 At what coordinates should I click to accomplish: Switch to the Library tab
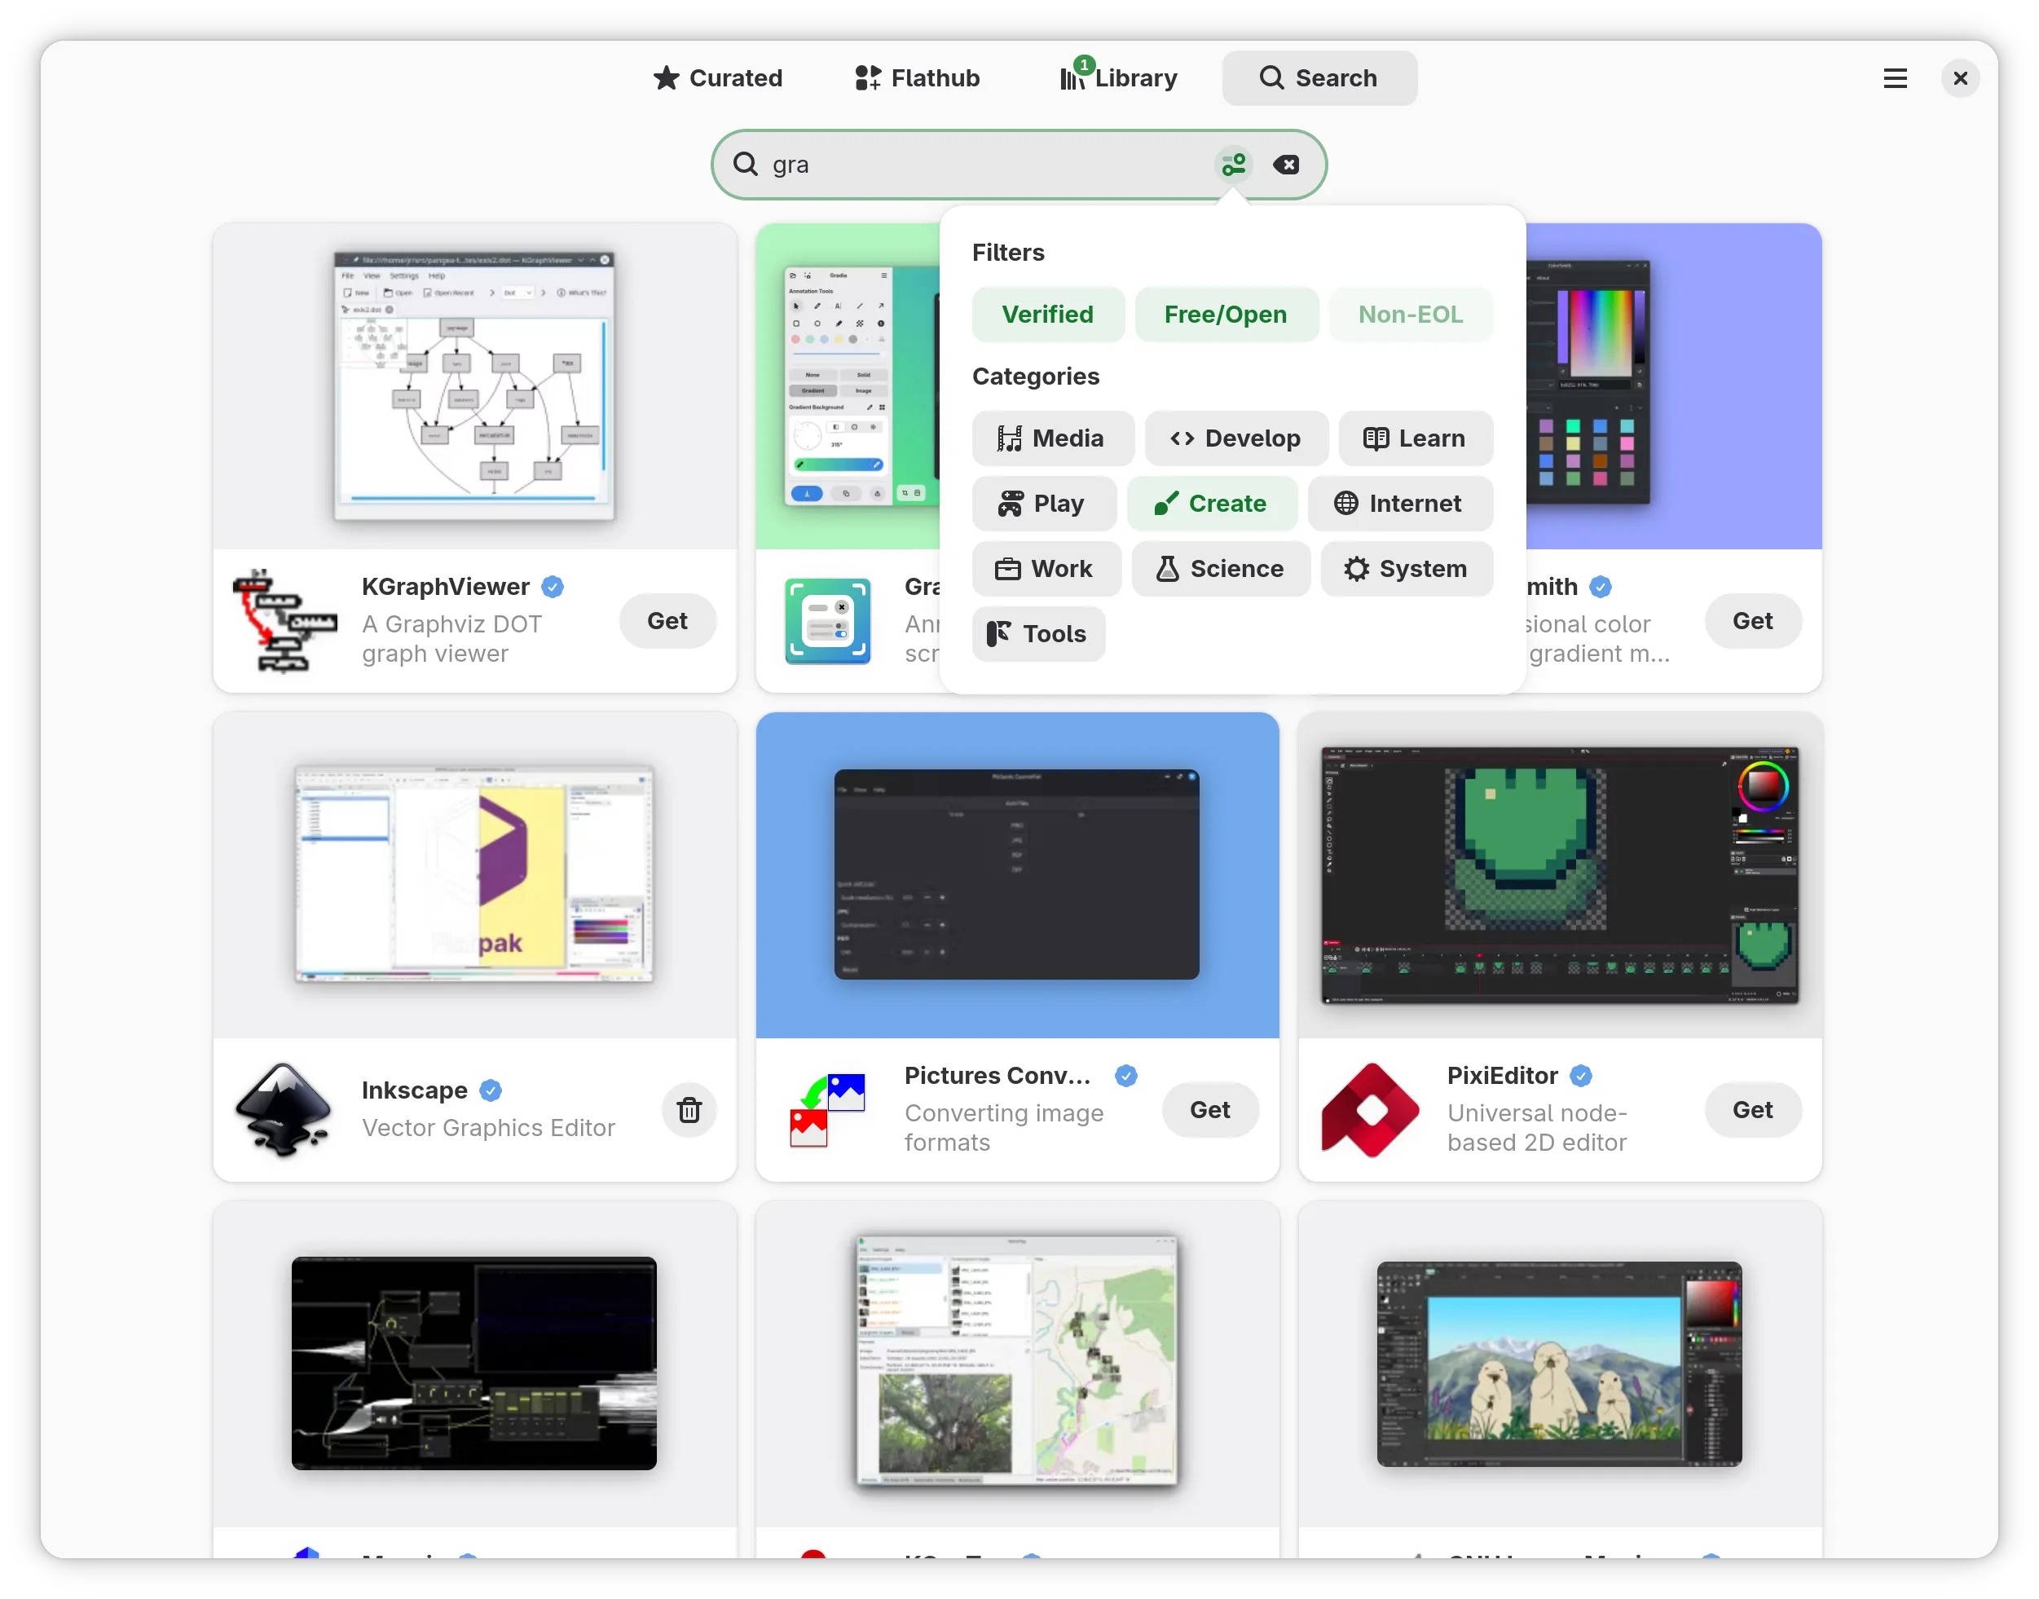coord(1119,78)
